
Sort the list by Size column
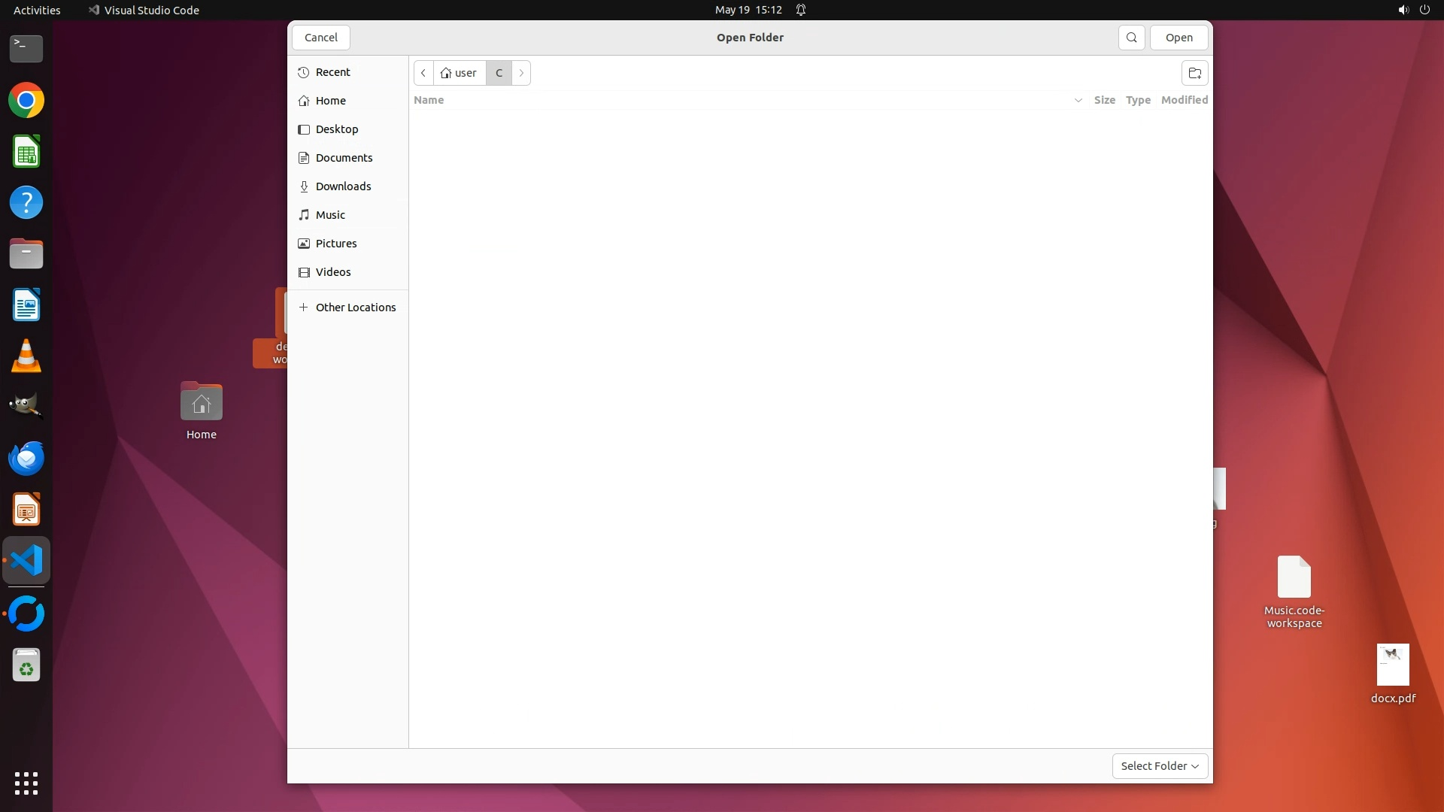(1104, 100)
